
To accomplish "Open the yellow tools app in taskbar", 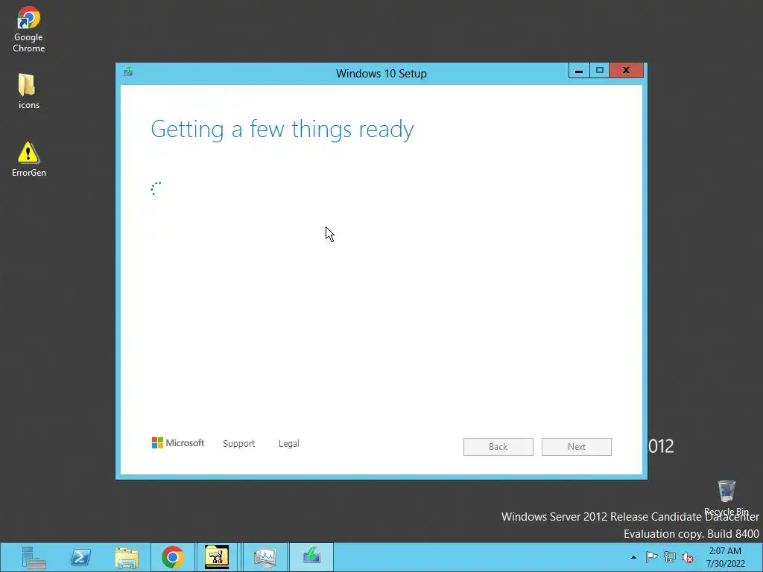I will pos(217,557).
